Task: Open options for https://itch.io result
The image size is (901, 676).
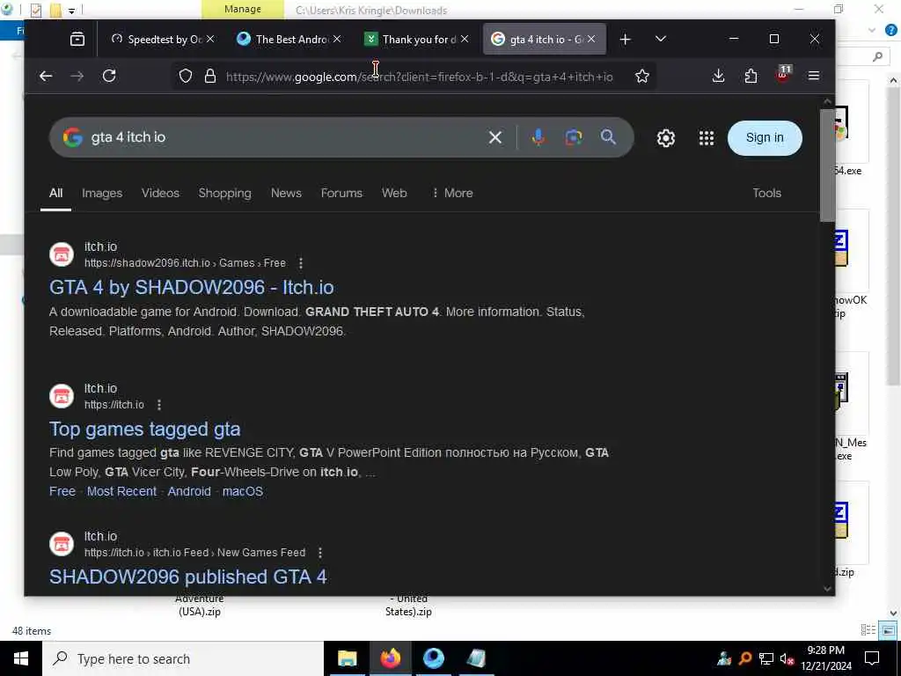Action: click(x=159, y=405)
